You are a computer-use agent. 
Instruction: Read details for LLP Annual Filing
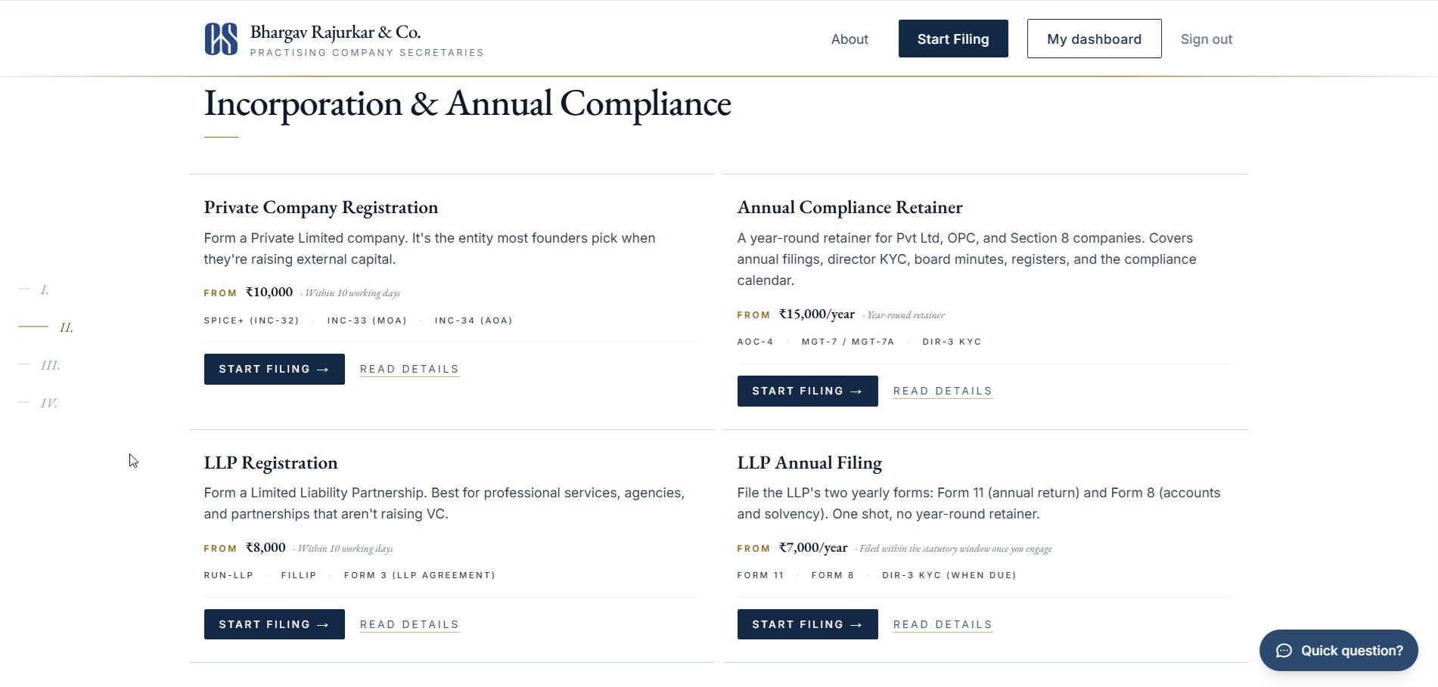(943, 624)
